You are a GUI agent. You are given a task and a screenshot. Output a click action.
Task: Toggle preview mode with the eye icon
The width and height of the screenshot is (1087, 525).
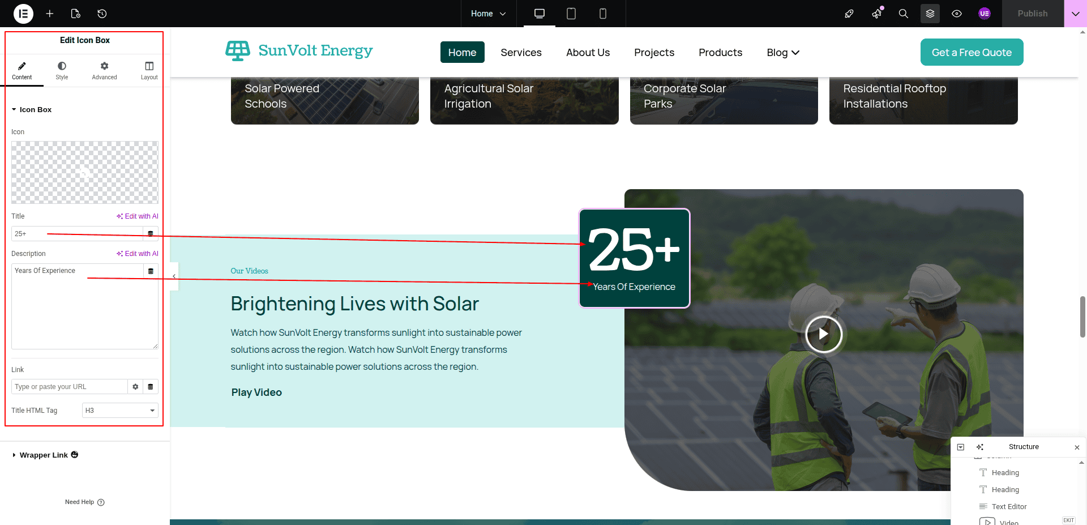956,14
